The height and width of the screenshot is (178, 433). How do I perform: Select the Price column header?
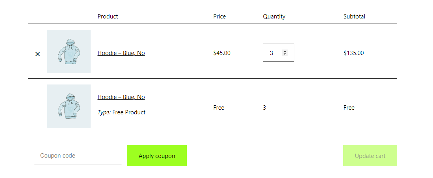[219, 17]
